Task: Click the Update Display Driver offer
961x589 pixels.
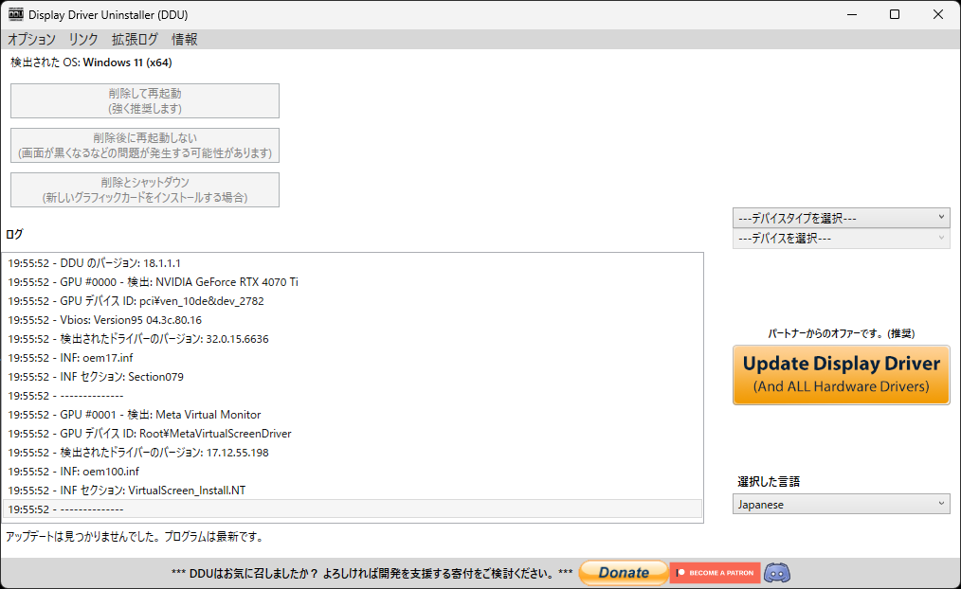Action: coord(841,375)
